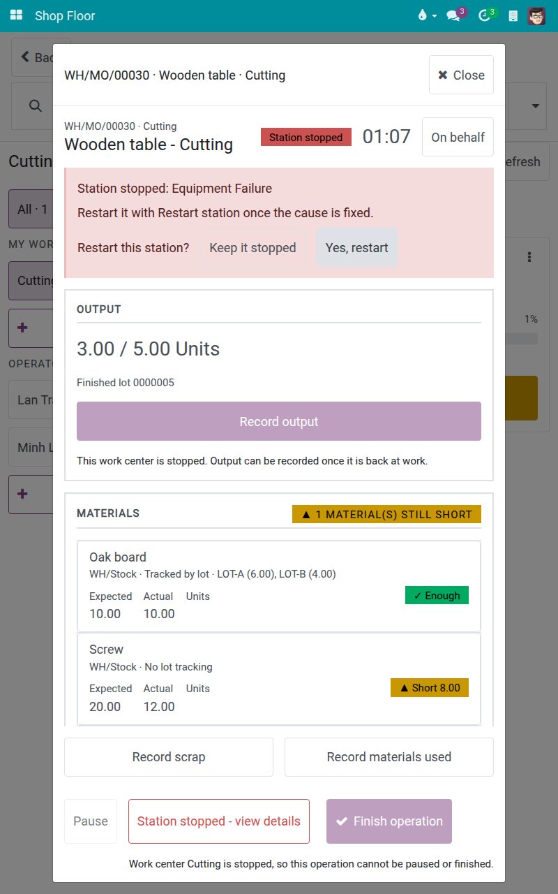
Task: Choose Keep it stopped option
Action: tap(252, 247)
